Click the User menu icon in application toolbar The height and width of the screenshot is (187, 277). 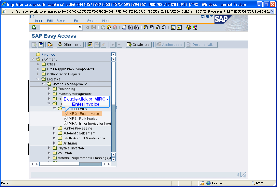[x=34, y=45]
